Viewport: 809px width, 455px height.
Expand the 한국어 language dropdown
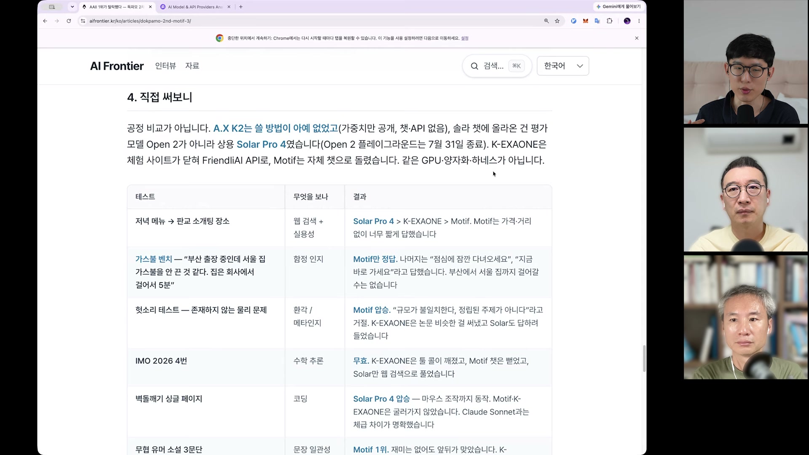tap(563, 66)
